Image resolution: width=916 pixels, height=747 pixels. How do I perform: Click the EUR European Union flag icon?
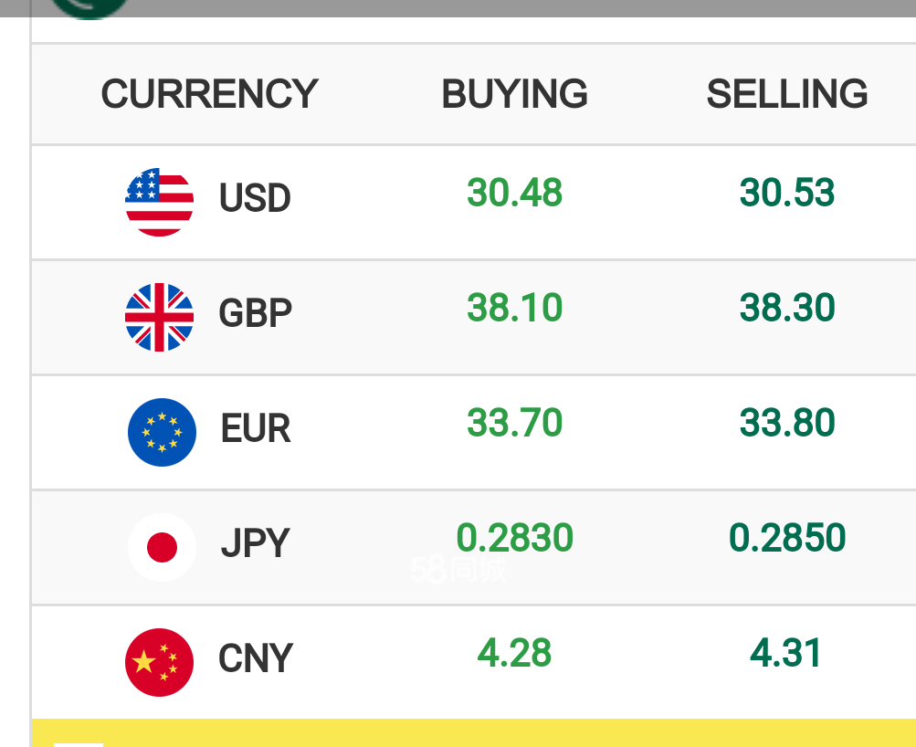[x=162, y=432]
